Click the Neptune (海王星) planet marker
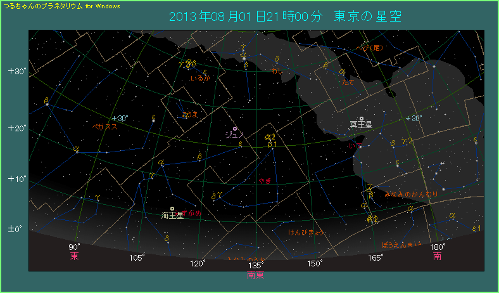The image size is (499, 293). coord(172,209)
